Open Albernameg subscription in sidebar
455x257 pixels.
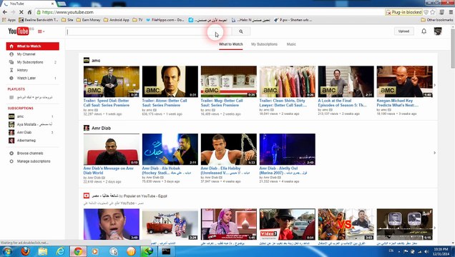click(x=26, y=141)
